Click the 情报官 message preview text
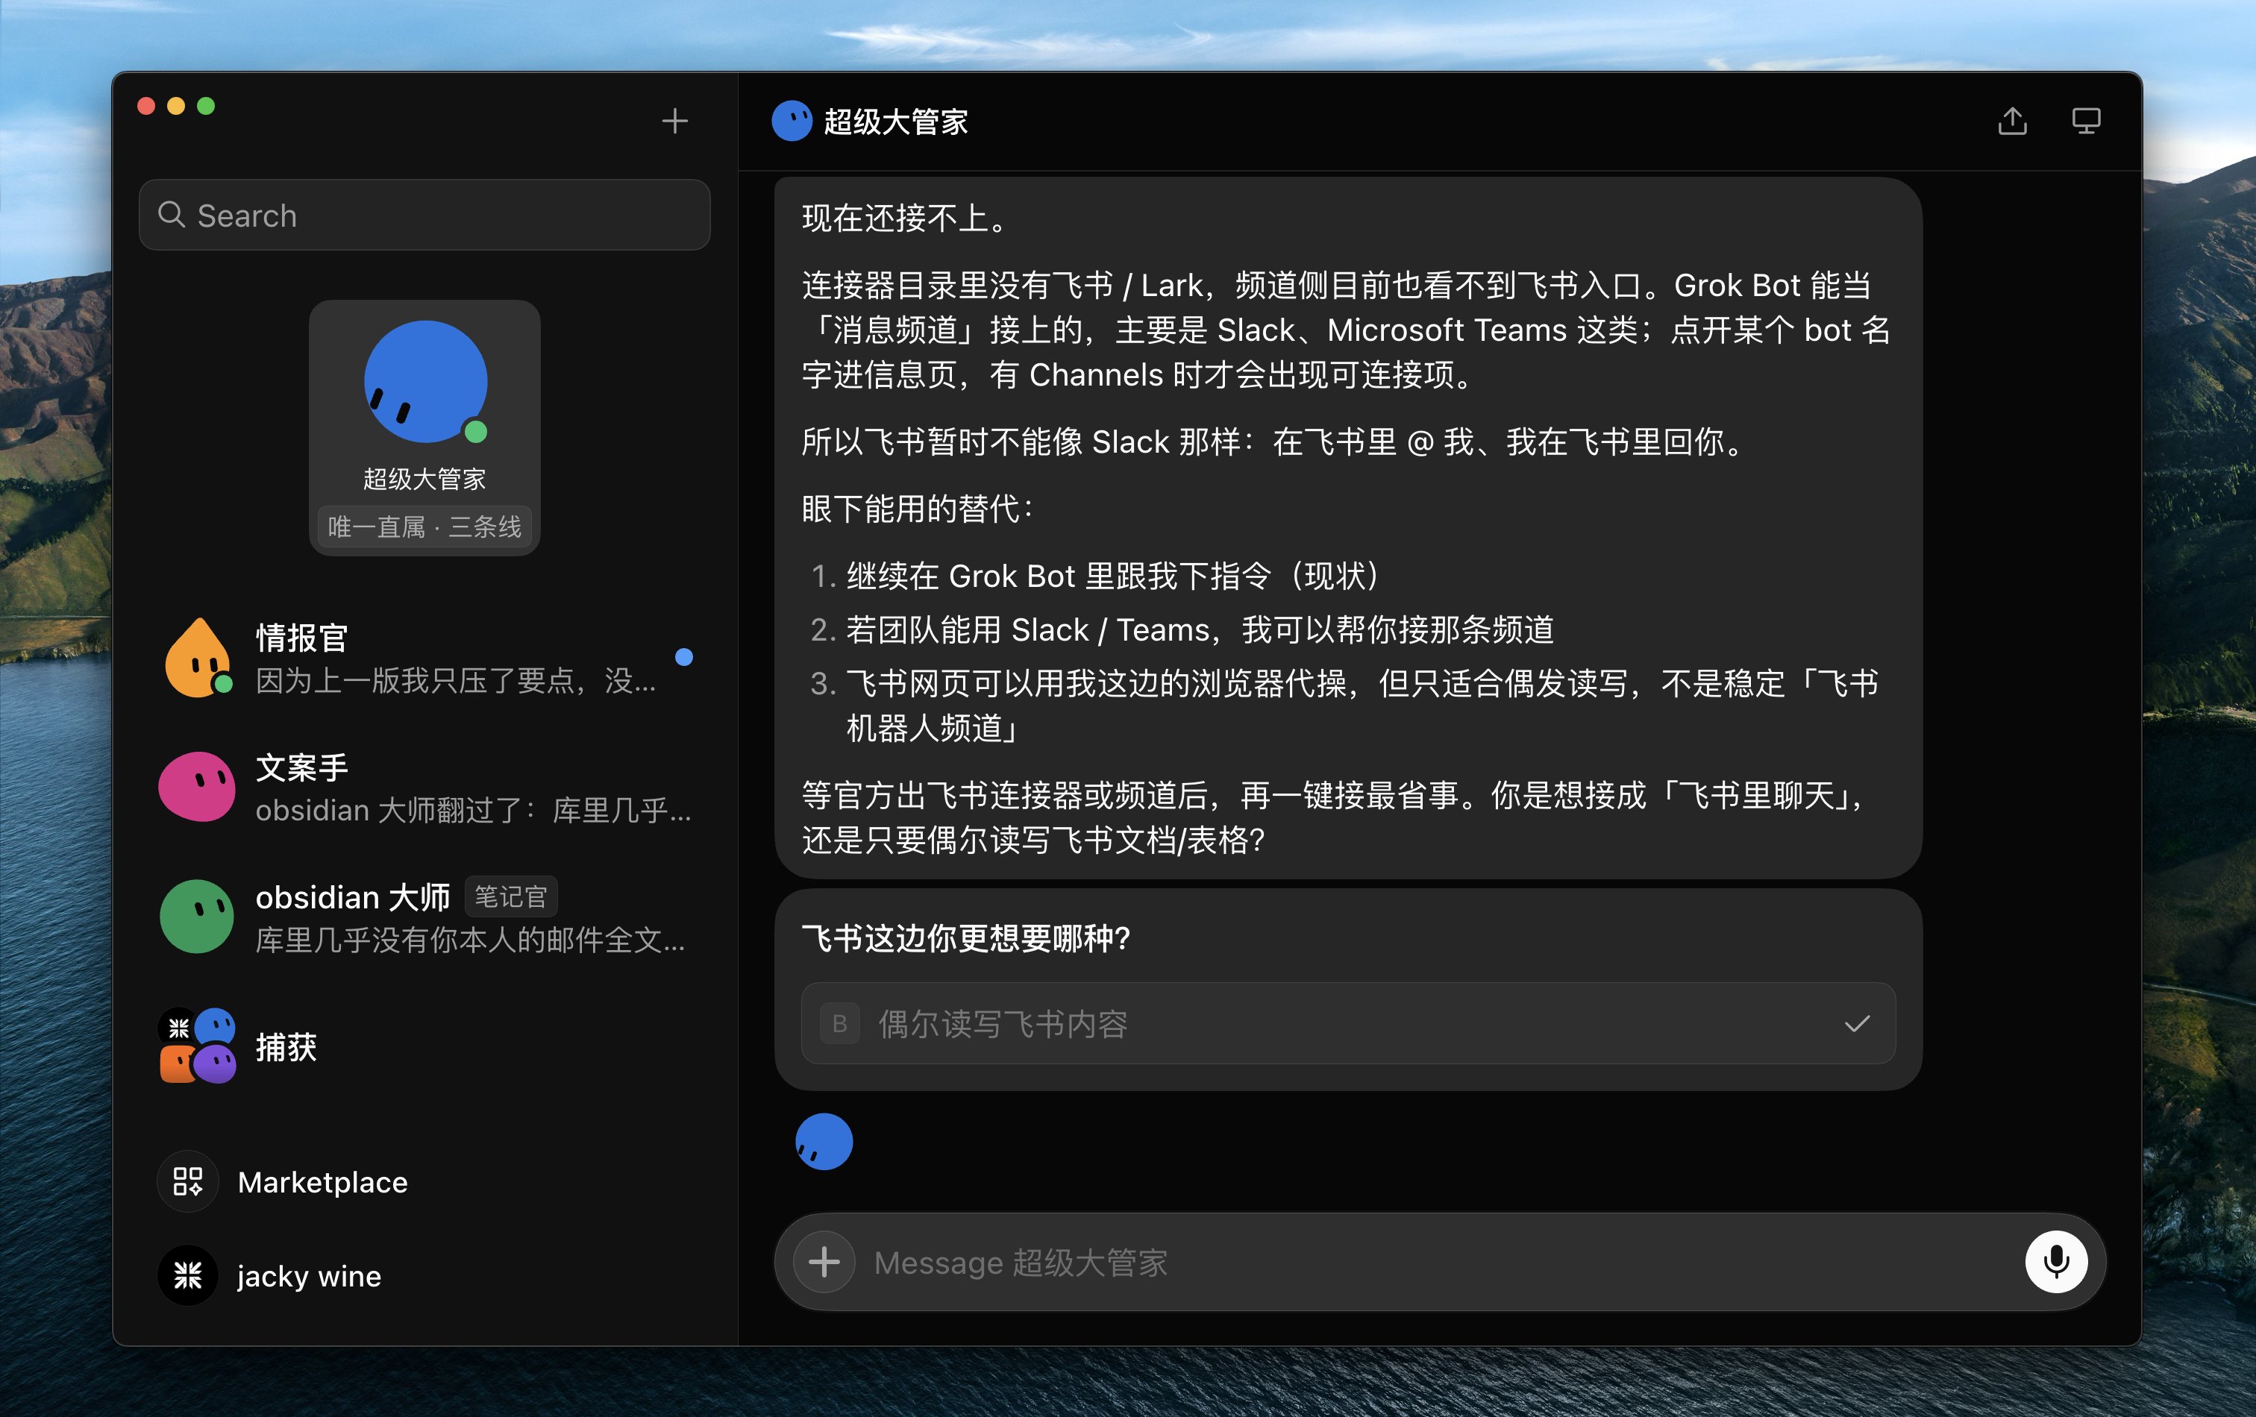Screen dimensions: 2256x1417 click(455, 681)
